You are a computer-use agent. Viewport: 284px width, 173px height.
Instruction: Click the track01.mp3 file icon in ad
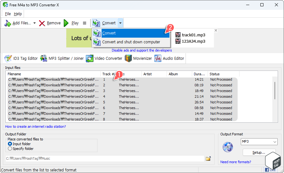pyautogui.click(x=178, y=35)
